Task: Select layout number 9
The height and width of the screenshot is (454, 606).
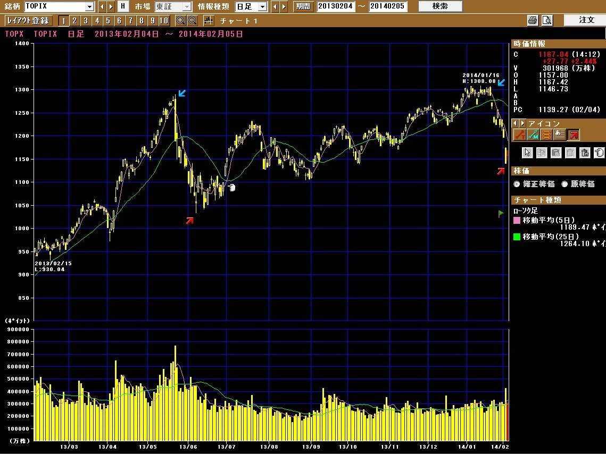Action: (x=152, y=20)
